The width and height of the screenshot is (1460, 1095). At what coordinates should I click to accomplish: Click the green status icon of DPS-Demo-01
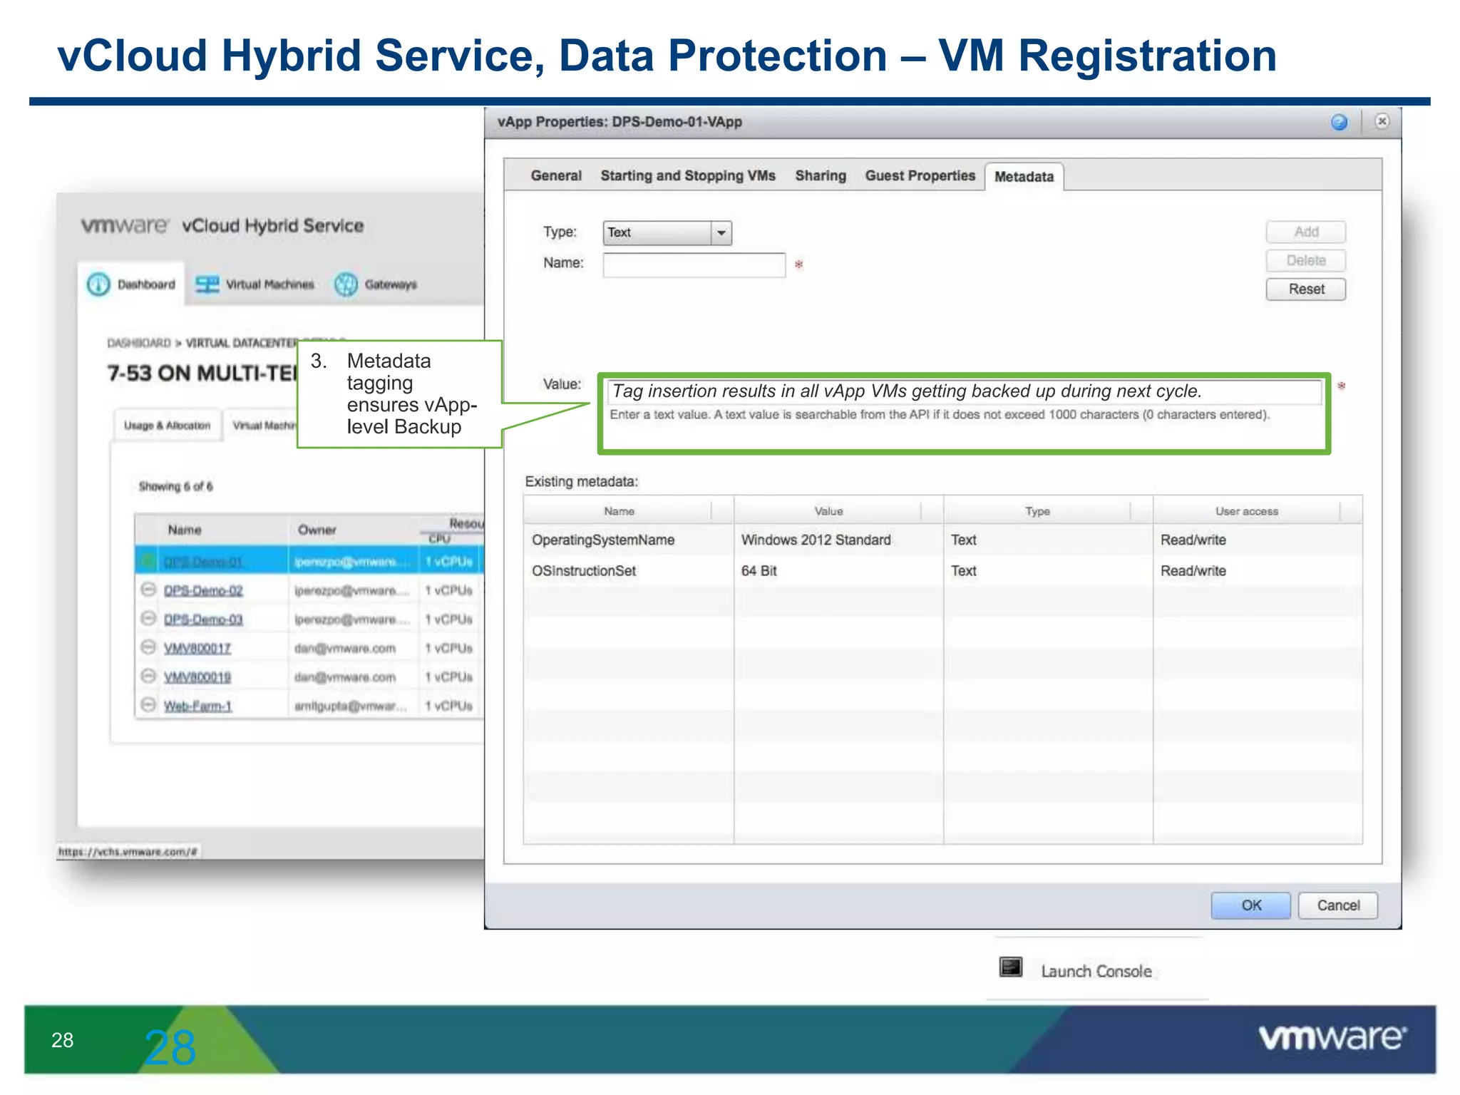148,561
